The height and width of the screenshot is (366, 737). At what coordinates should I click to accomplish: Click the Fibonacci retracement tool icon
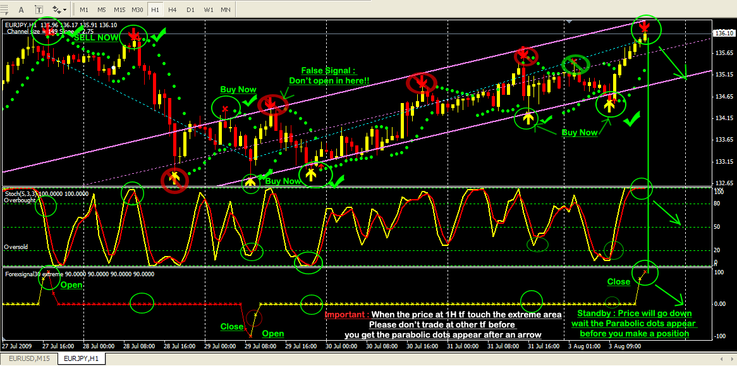6,9
